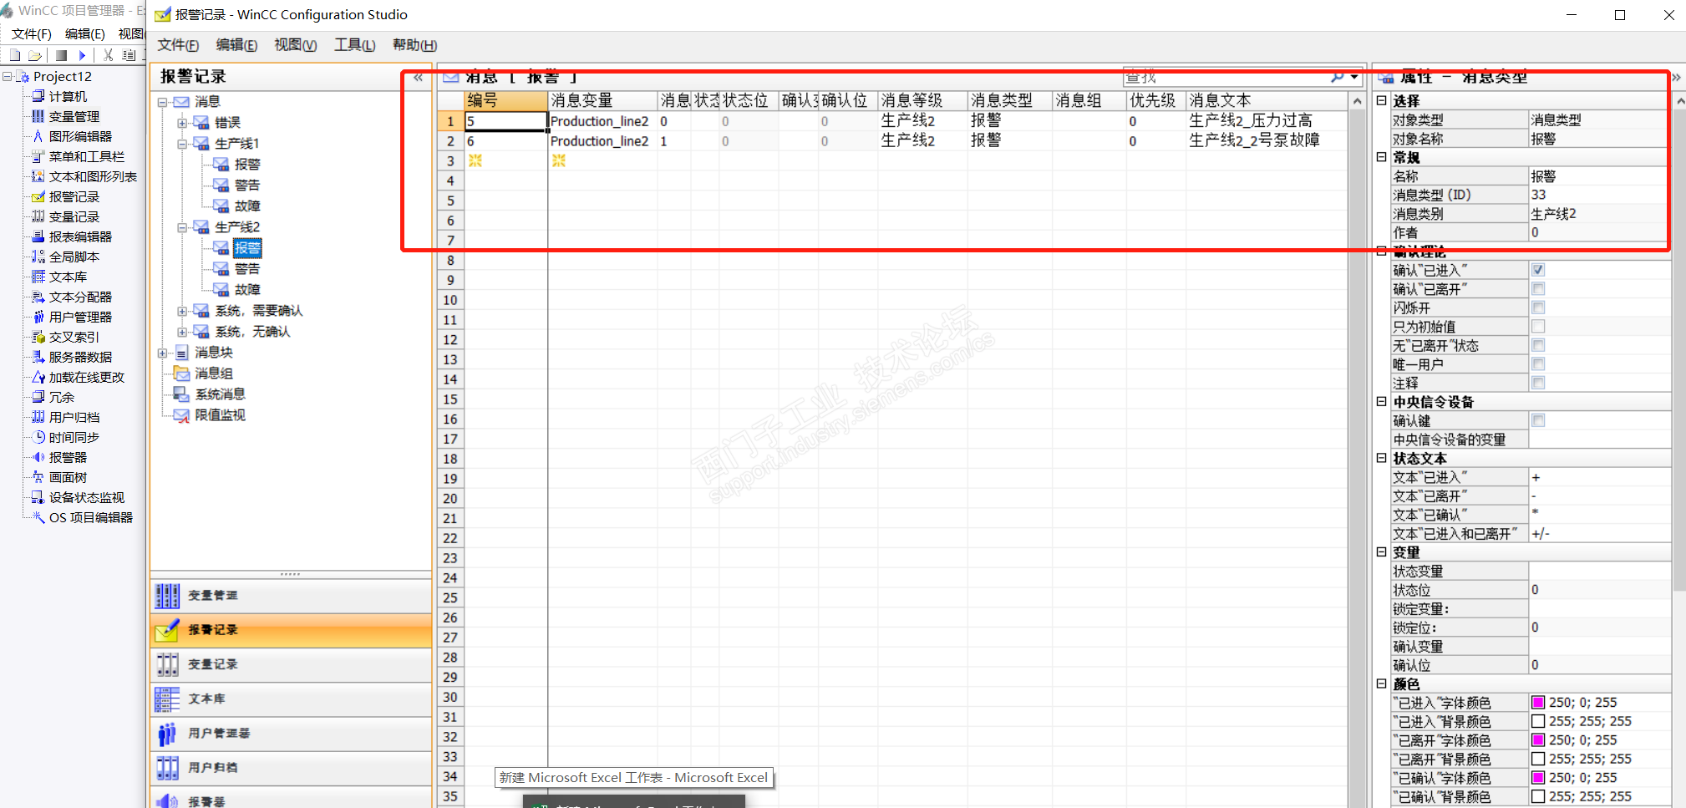1686x808 pixels.
Task: Switch to 文本库 in the navigation bar
Action: (x=291, y=699)
